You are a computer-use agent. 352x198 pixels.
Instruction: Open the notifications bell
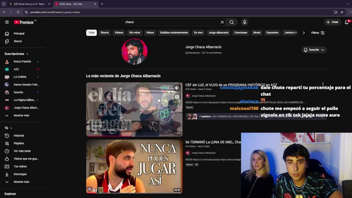[x=347, y=22]
